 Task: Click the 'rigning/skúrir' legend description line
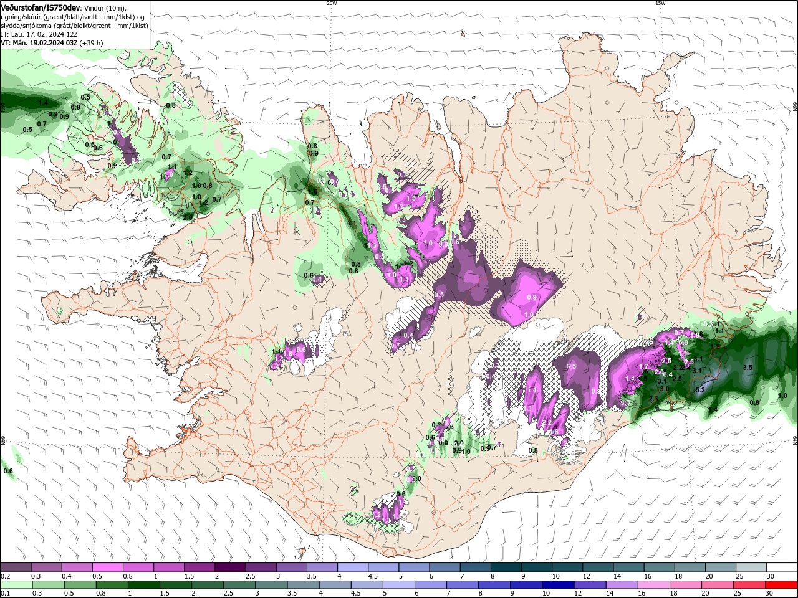pyautogui.click(x=72, y=17)
